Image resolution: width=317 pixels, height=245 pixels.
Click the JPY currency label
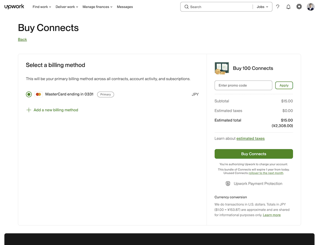195,94
